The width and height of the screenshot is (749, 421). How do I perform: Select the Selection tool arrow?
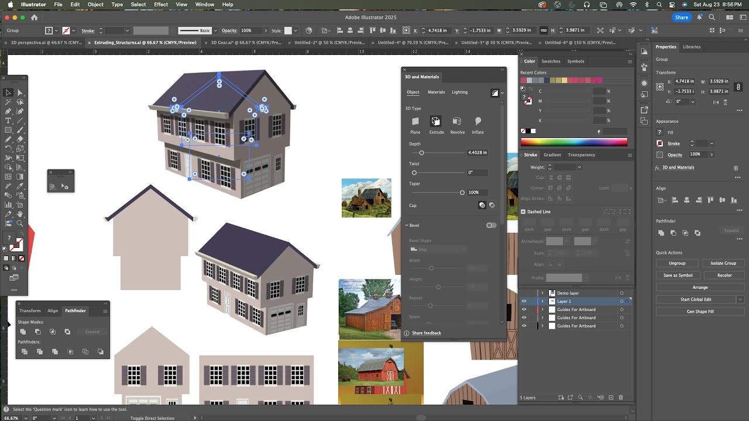(8, 92)
